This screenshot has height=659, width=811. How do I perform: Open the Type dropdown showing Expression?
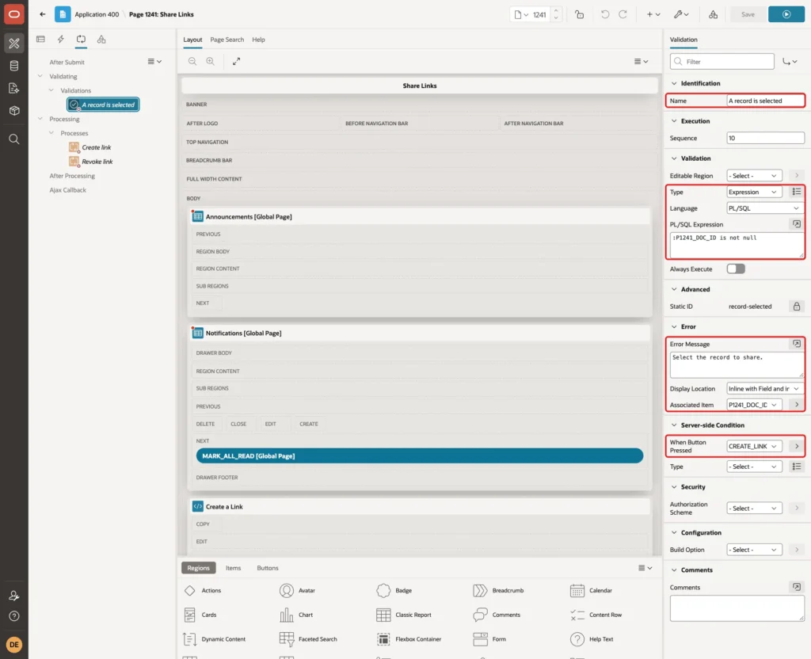tap(754, 192)
